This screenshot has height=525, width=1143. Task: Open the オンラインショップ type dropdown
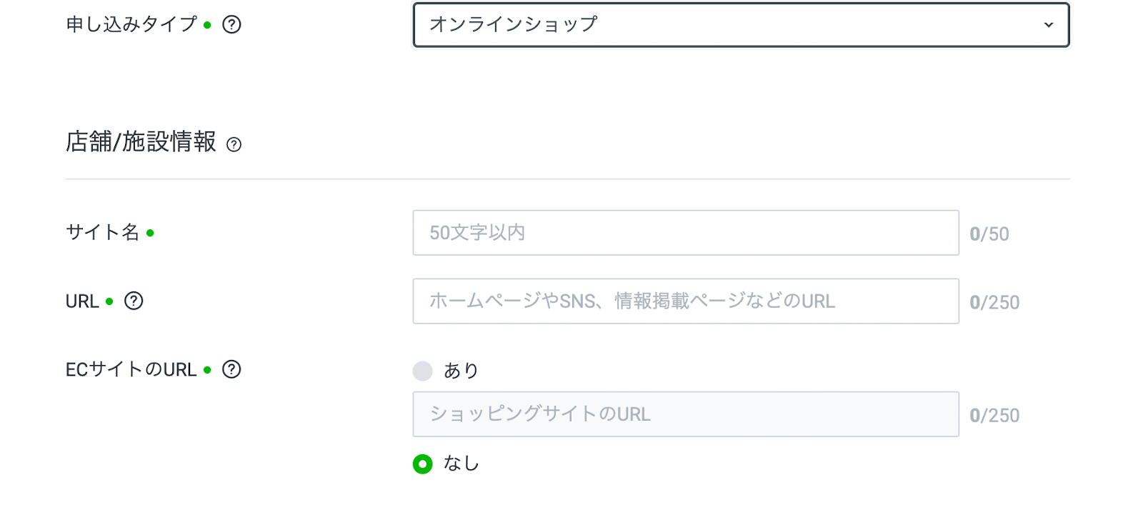pos(740,25)
